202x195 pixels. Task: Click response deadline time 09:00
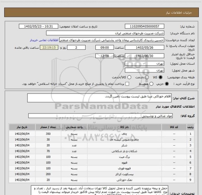tap(105, 48)
